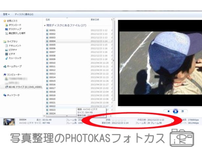This screenshot has width=202, height=151.
Task: Stop the preview video playback
Action: coord(169,111)
